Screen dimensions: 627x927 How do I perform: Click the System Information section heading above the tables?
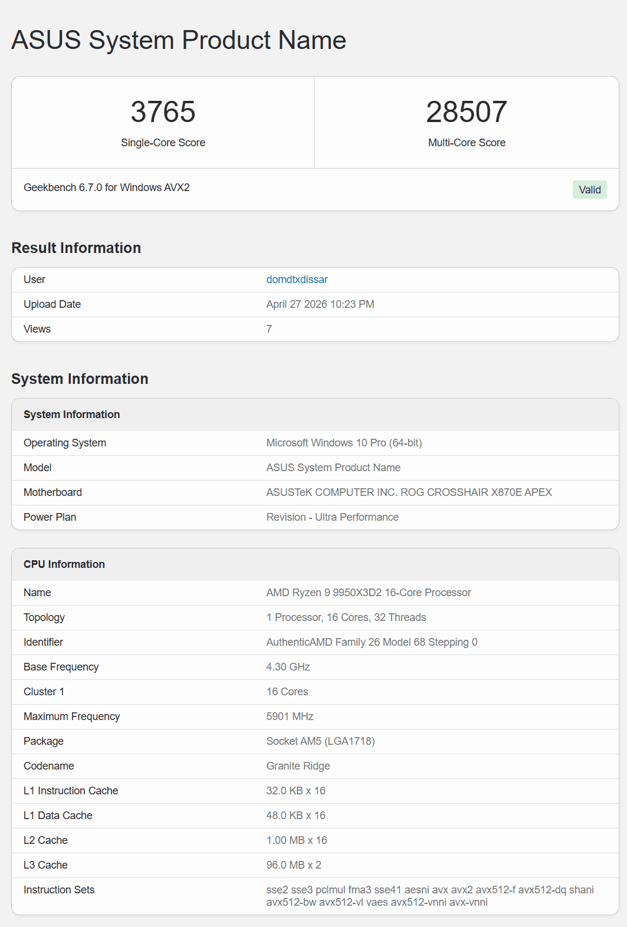(80, 379)
